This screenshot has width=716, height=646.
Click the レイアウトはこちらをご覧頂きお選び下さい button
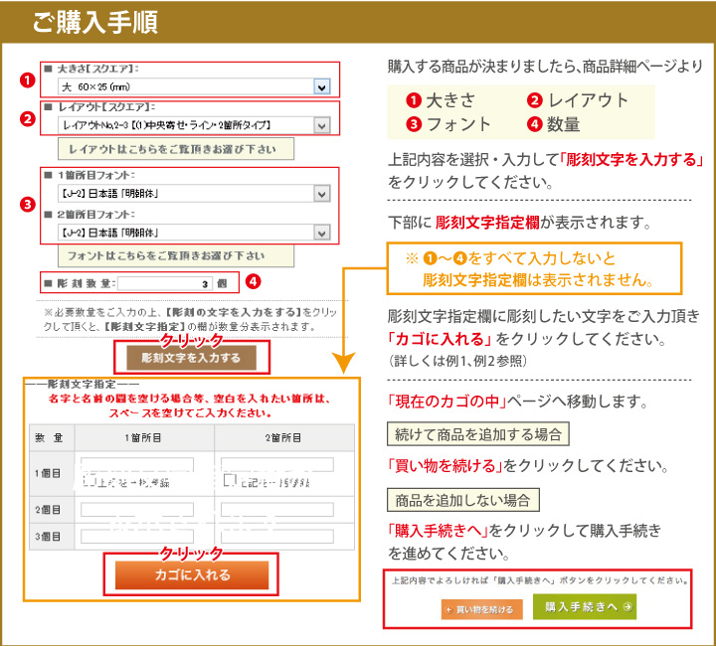tap(175, 149)
